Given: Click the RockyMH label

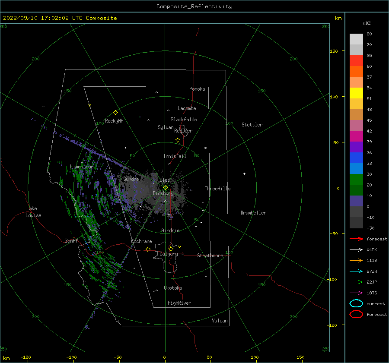Looking at the screenshot, I should click(x=114, y=121).
